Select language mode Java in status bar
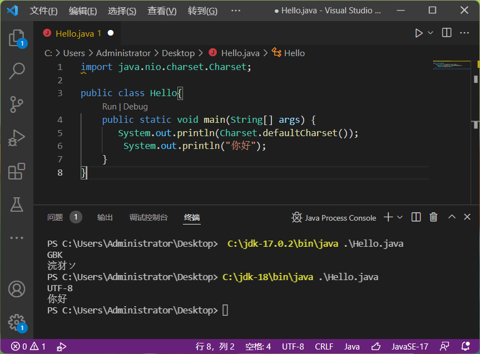The width and height of the screenshot is (480, 354). click(x=352, y=346)
